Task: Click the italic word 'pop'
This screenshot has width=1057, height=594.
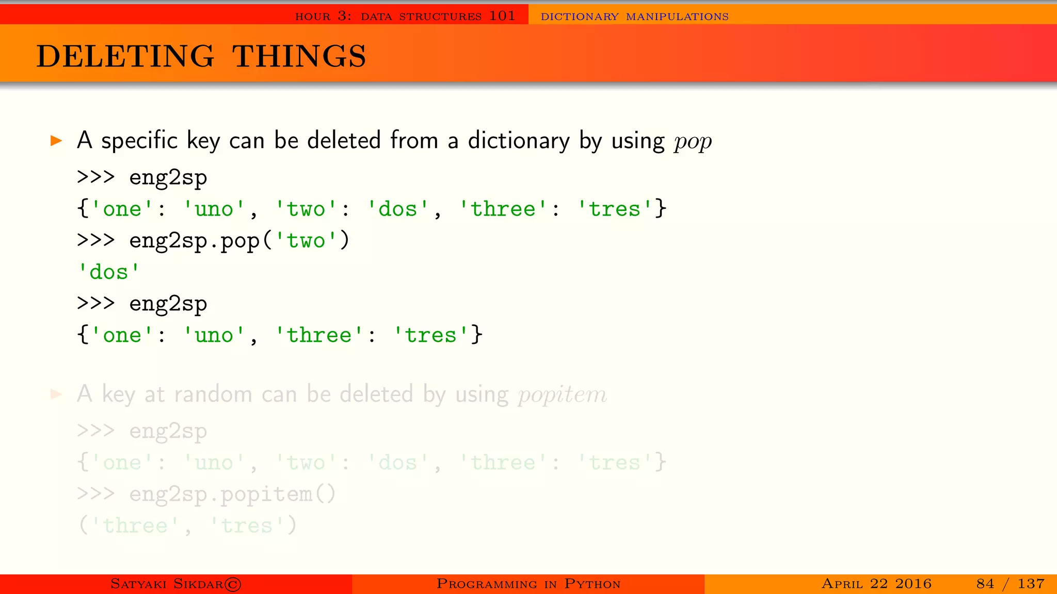Action: (693, 142)
